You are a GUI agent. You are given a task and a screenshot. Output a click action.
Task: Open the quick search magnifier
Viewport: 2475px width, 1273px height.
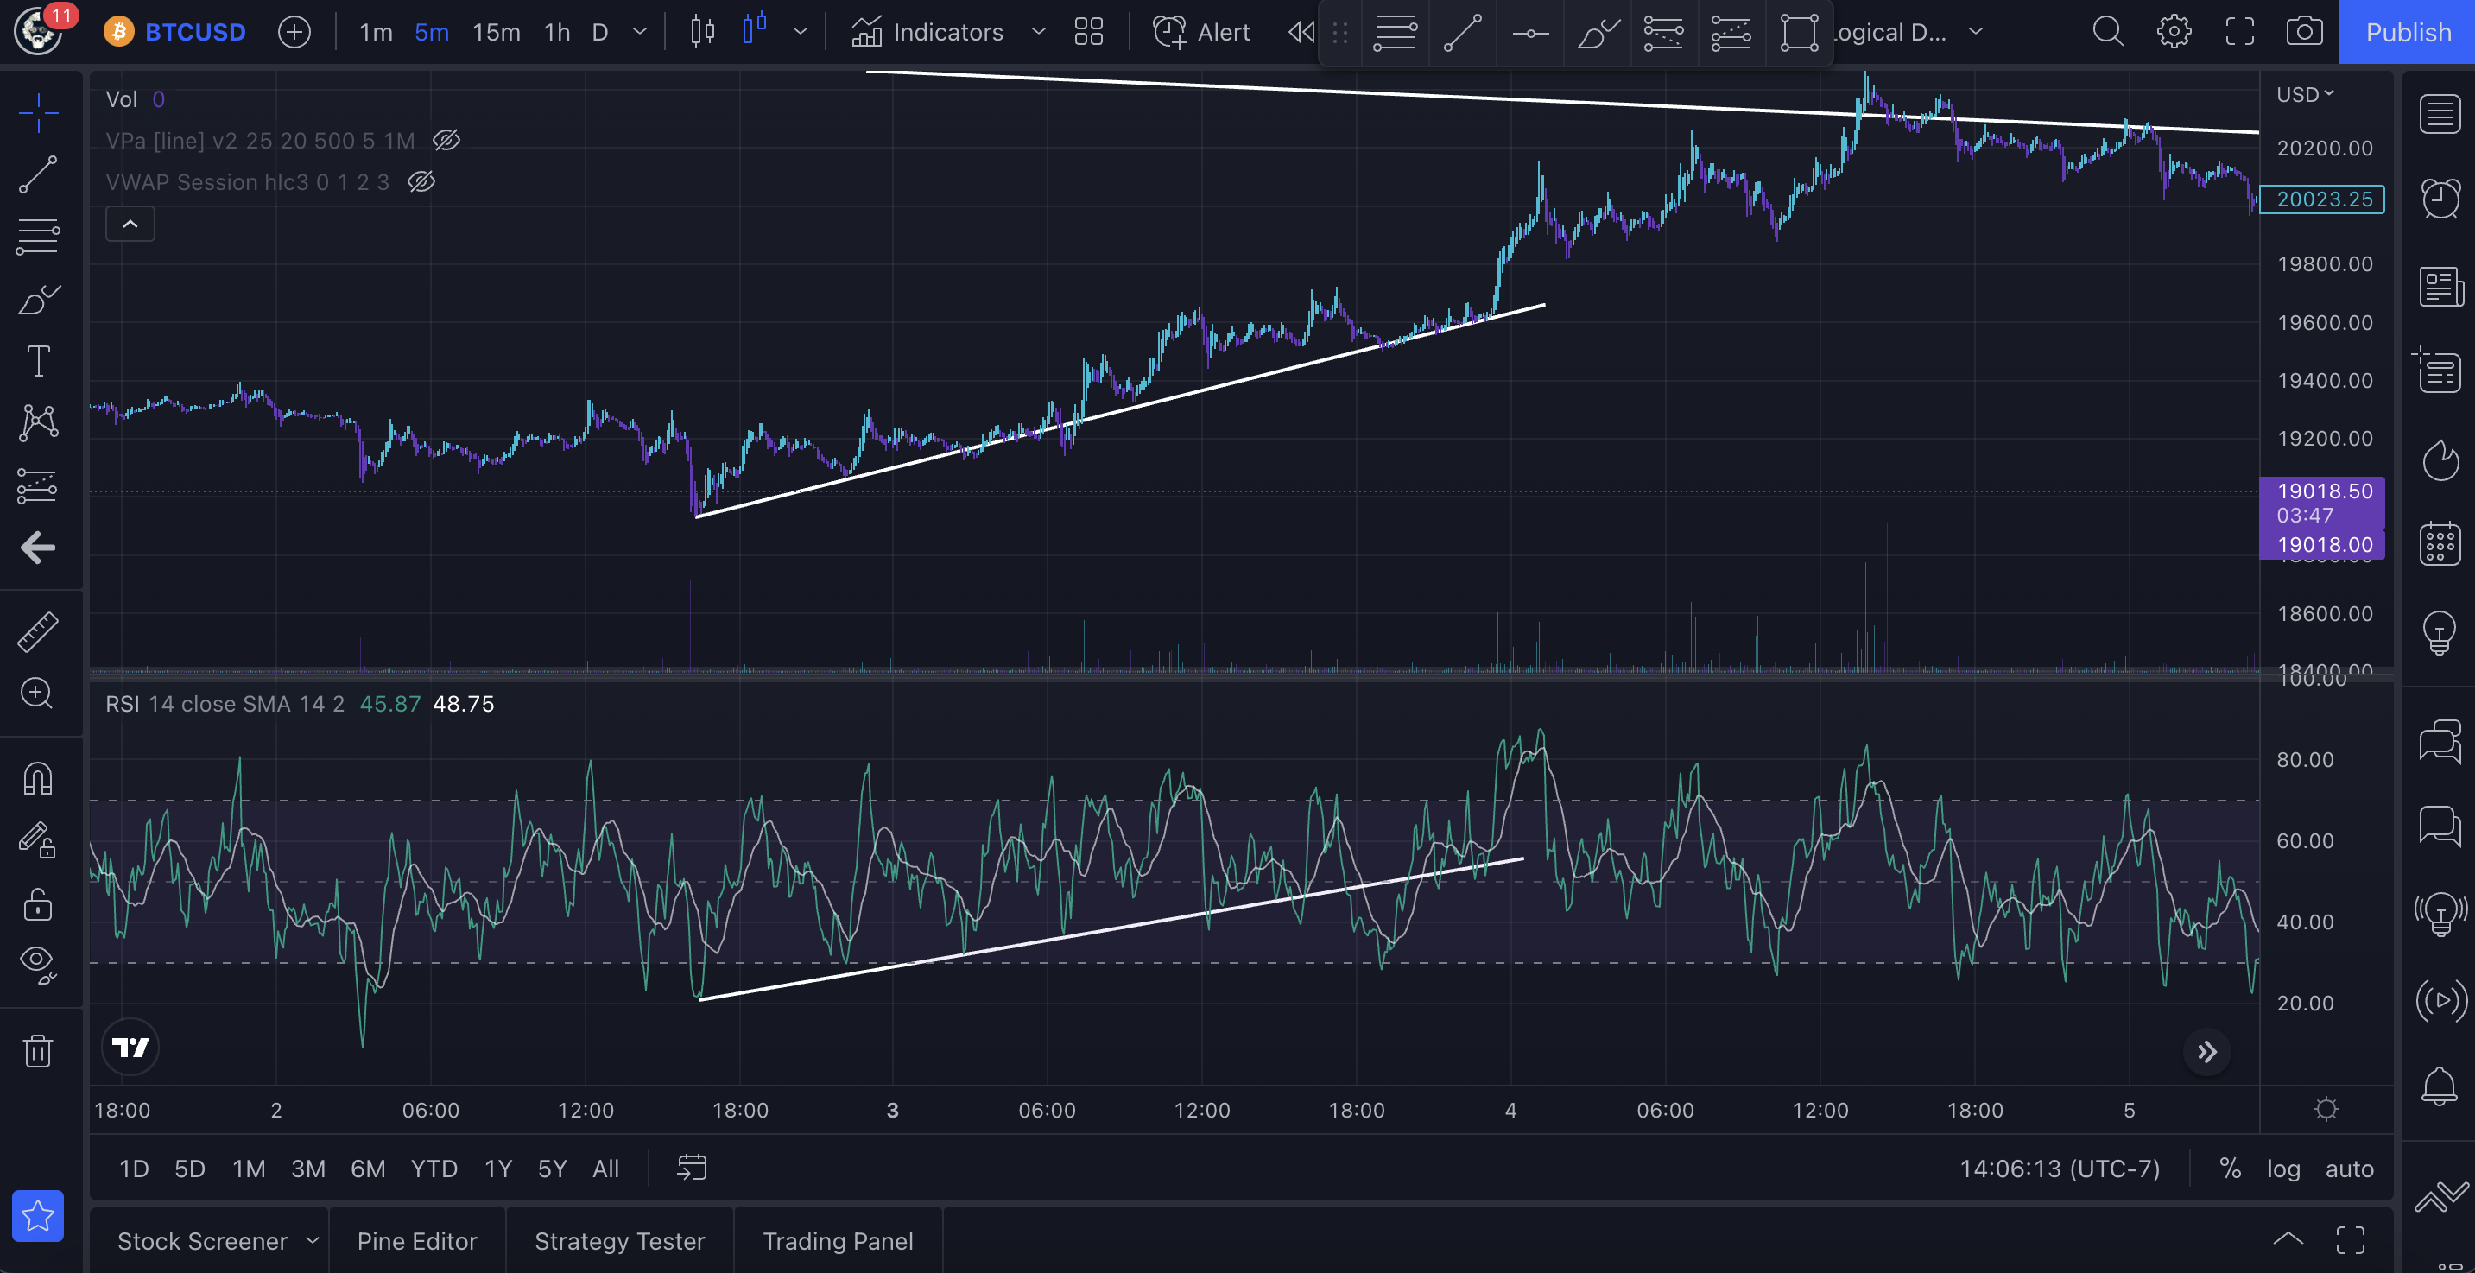point(2108,32)
